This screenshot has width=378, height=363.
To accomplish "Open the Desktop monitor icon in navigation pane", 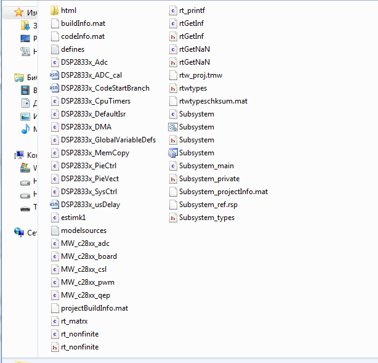I will 25,38.
